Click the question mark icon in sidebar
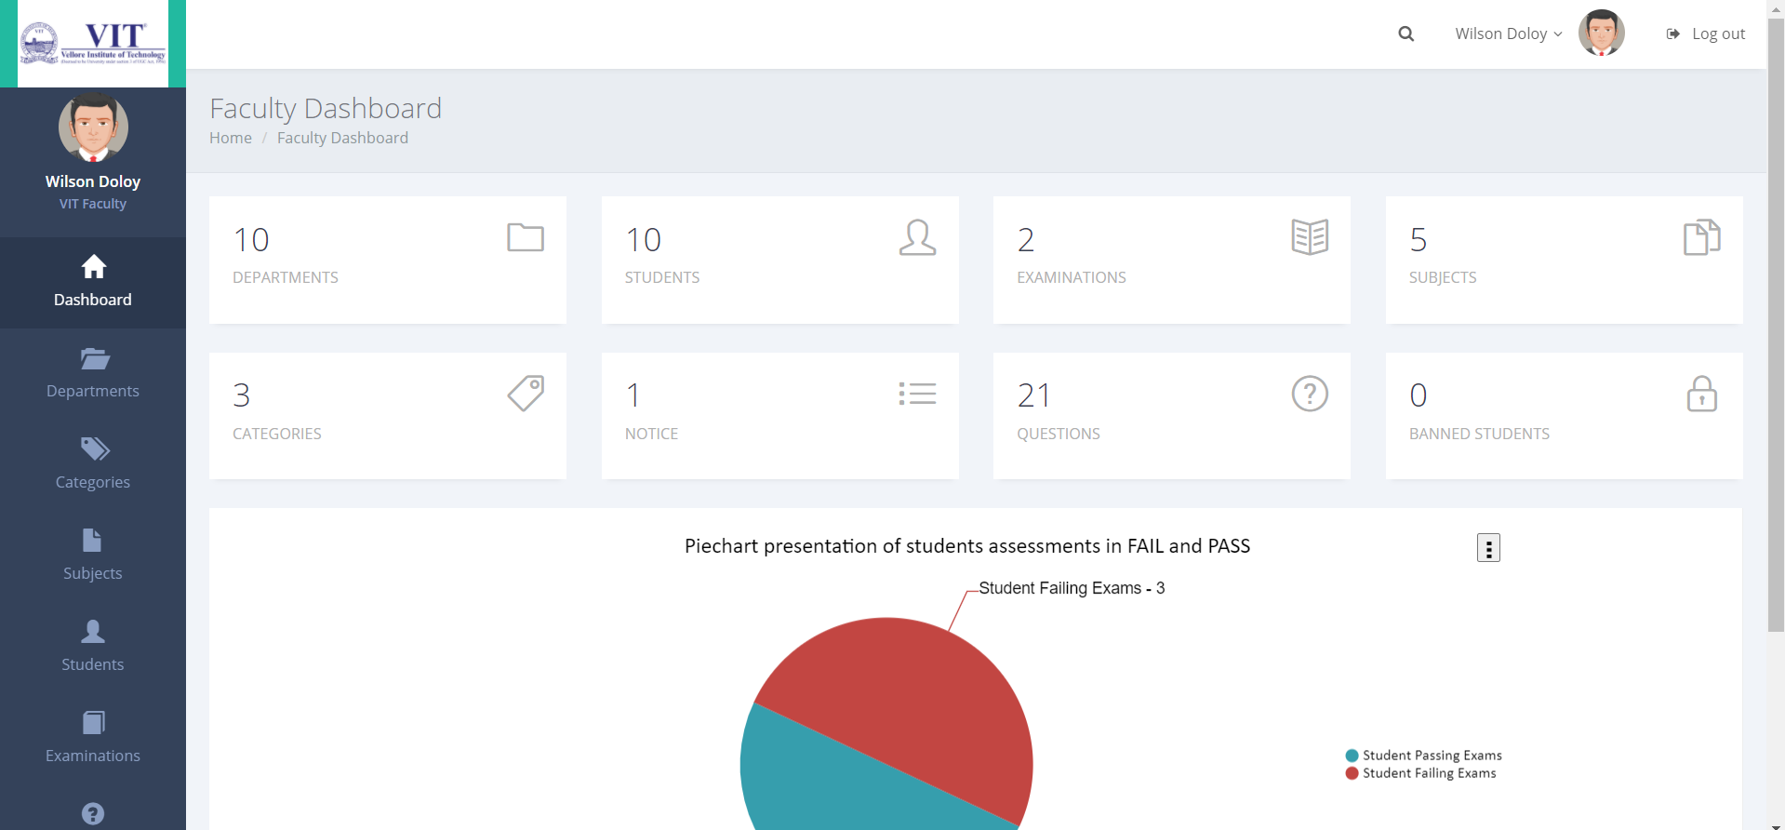This screenshot has width=1785, height=830. (x=93, y=813)
